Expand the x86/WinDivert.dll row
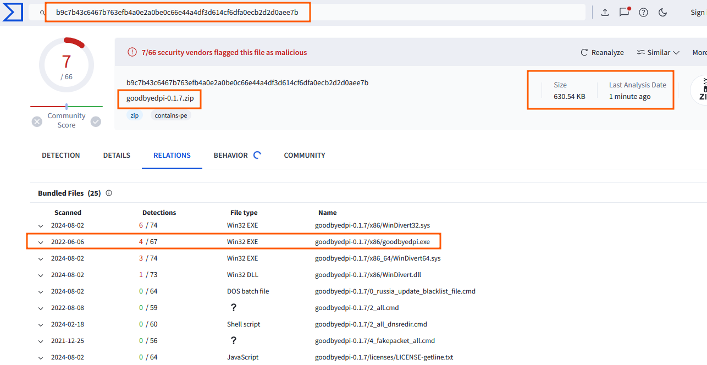Screen dimensions: 707x365 coord(40,275)
